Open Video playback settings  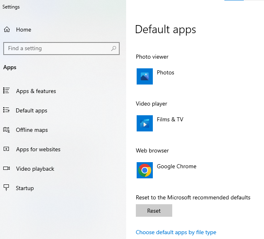coord(35,169)
